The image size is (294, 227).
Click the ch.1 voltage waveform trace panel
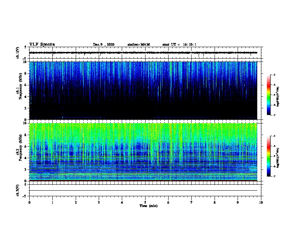click(x=145, y=53)
